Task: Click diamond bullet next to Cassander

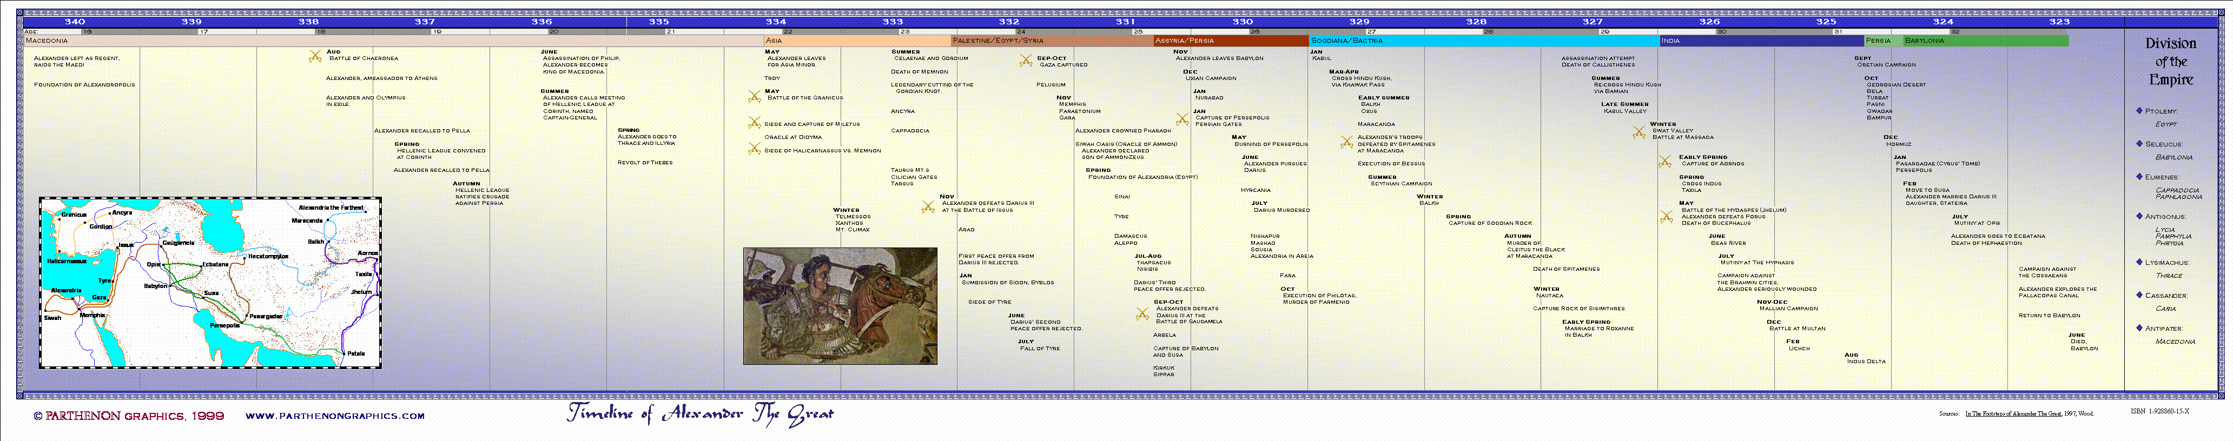Action: [x=2139, y=296]
